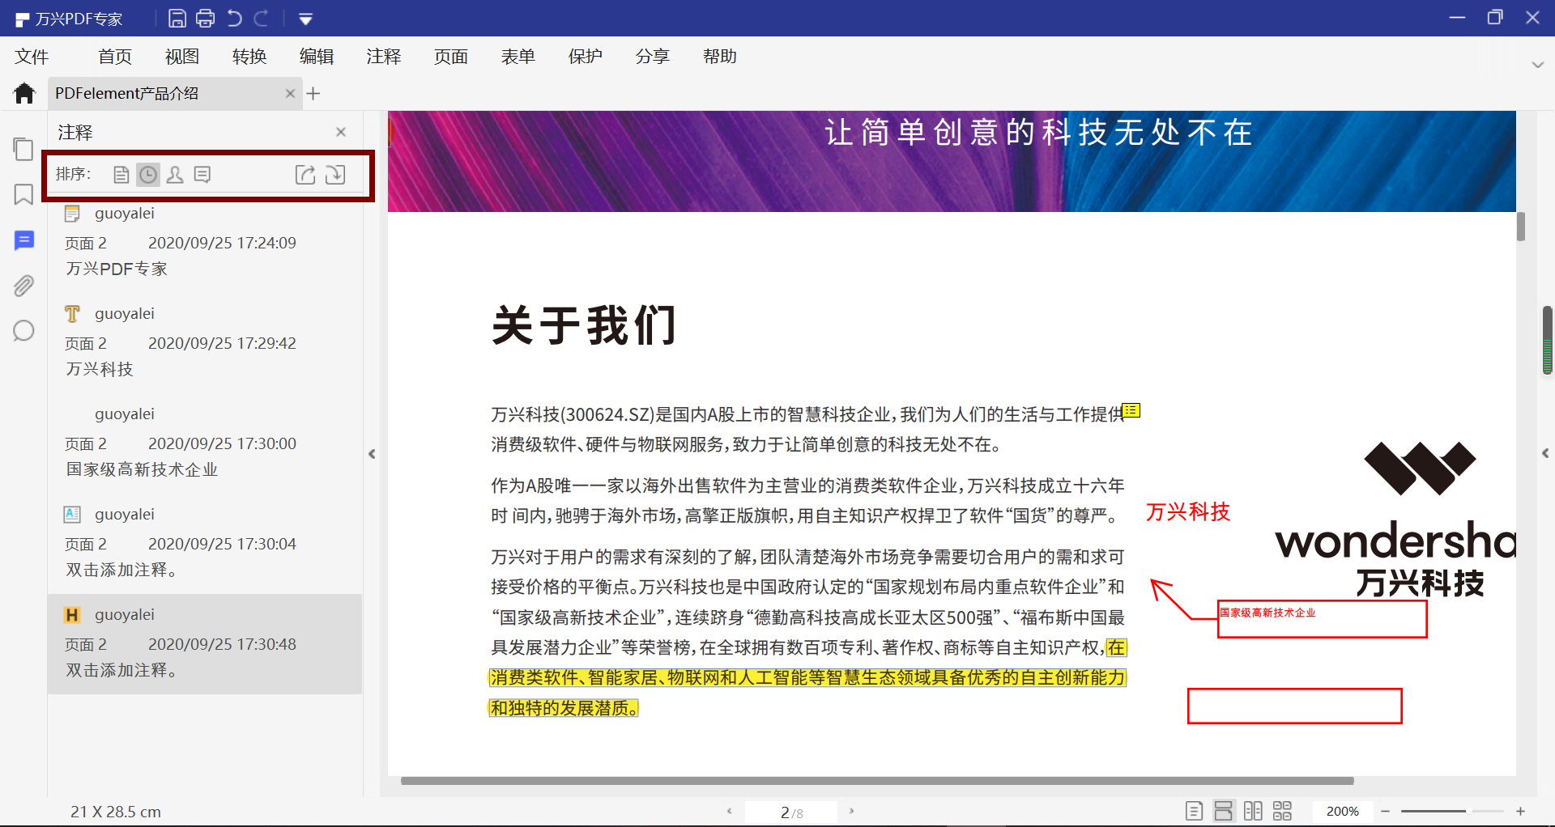The image size is (1555, 827).
Task: Toggle sort annotations by author
Action: point(175,174)
